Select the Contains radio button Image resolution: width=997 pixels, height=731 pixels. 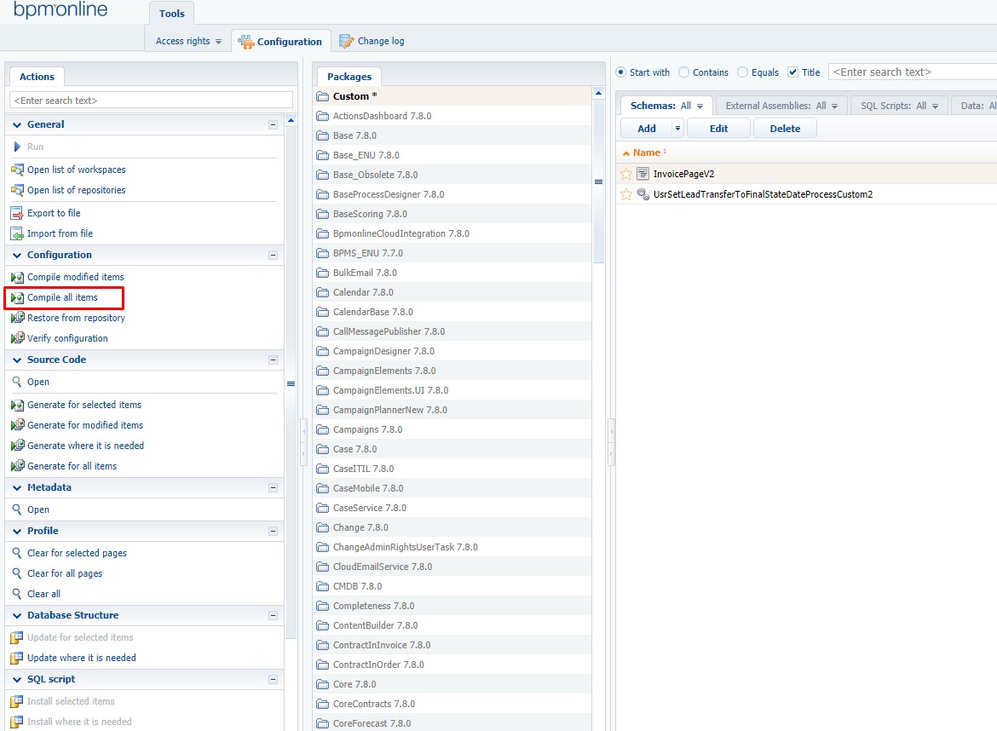683,72
